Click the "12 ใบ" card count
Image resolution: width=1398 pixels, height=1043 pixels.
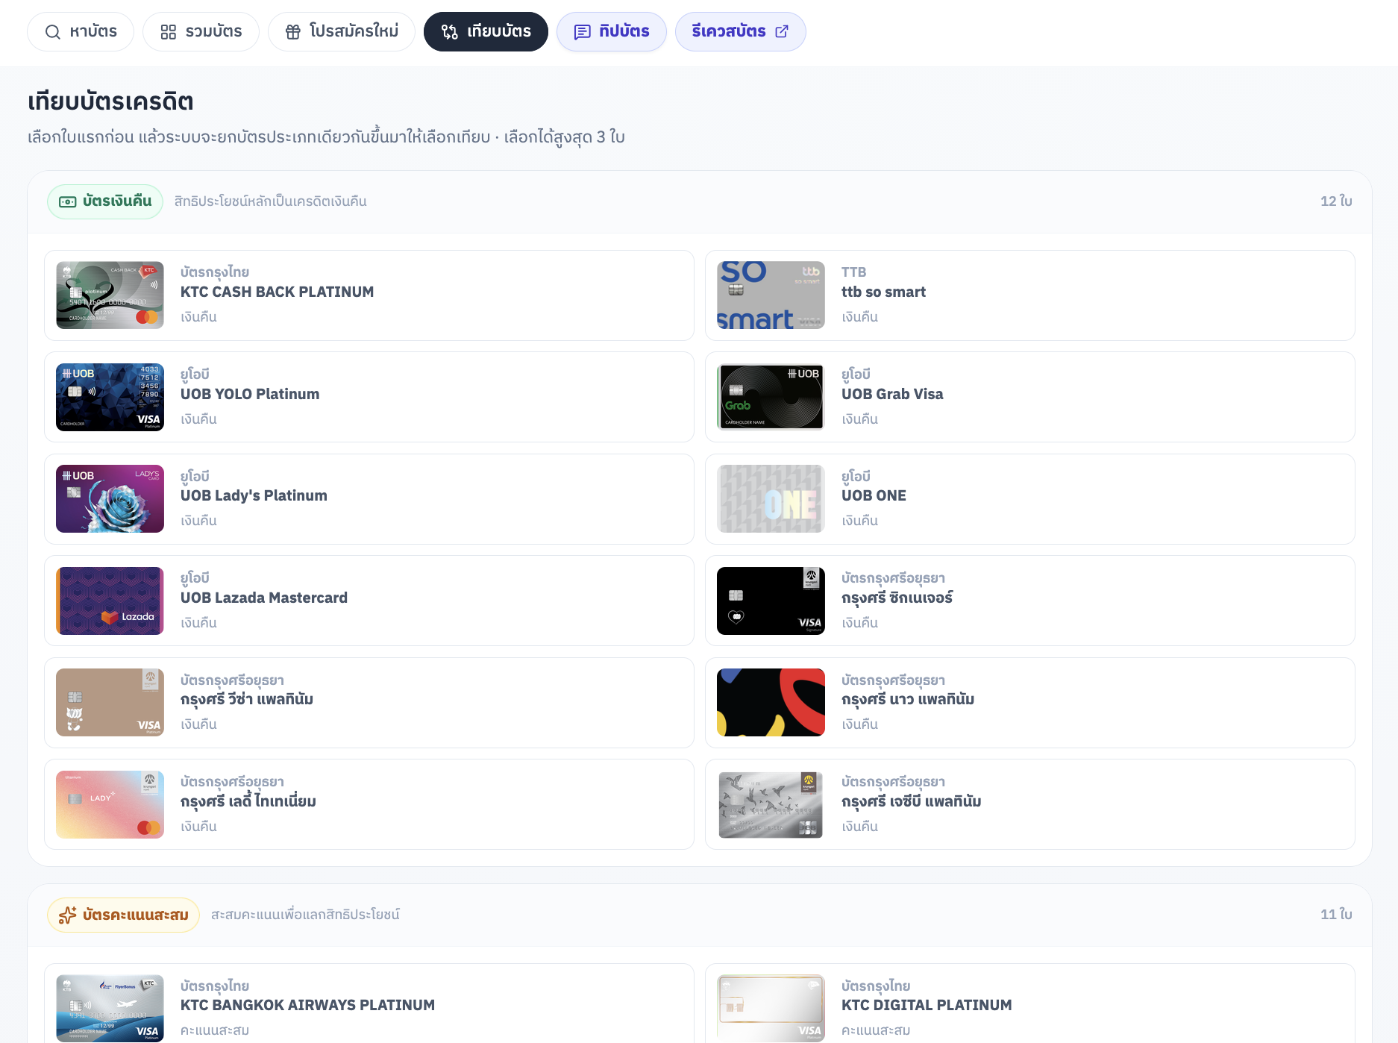(1336, 201)
